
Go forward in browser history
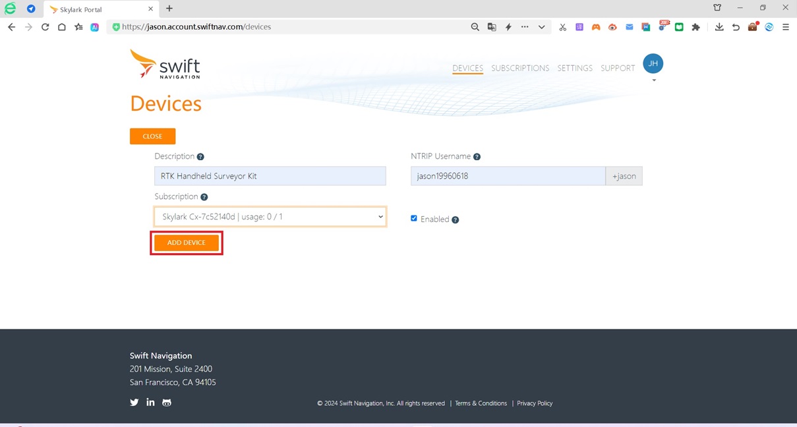28,27
